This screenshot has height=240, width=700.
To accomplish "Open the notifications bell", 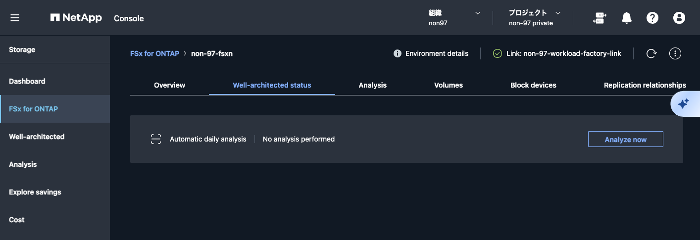I will click(x=627, y=18).
